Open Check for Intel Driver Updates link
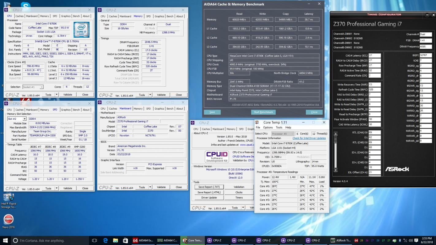Viewport: 436px width, 245px height. click(309, 138)
